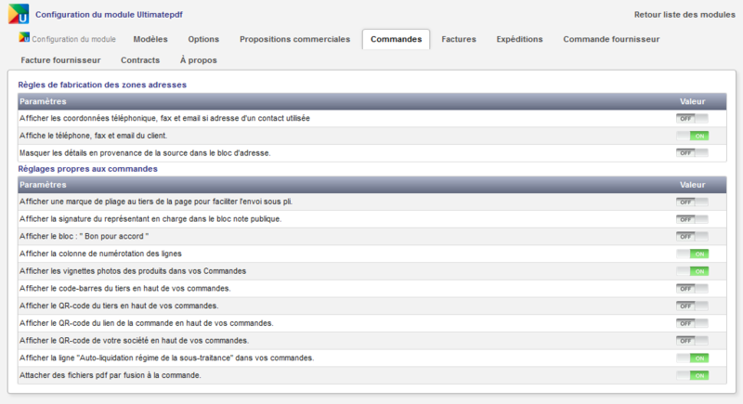Disable the client phone, fax, email toggle
This screenshot has width=743, height=404.
click(692, 136)
